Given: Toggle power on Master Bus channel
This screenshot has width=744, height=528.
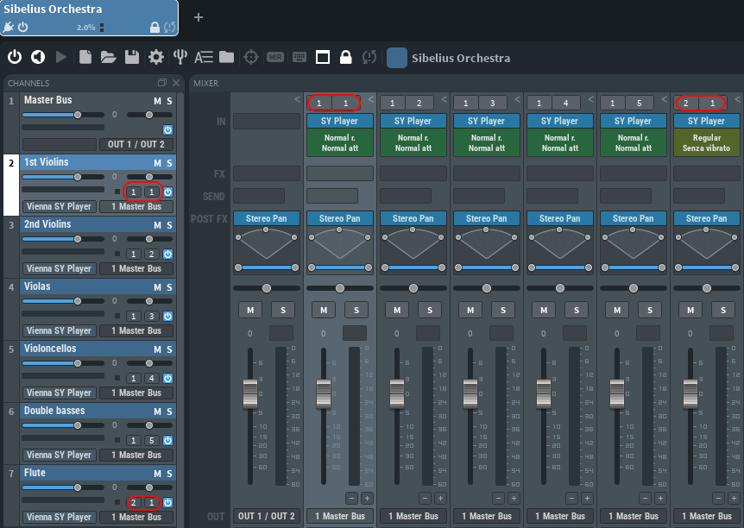Looking at the screenshot, I should [x=168, y=129].
